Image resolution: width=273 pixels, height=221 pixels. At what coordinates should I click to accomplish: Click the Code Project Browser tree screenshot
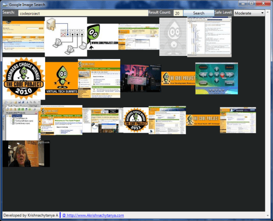[x=21, y=119]
